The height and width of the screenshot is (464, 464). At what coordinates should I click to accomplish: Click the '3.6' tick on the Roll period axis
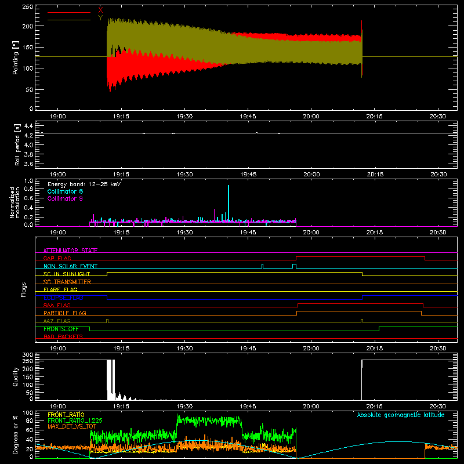pos(28,164)
